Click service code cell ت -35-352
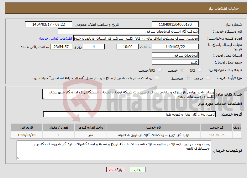 click(217, 135)
